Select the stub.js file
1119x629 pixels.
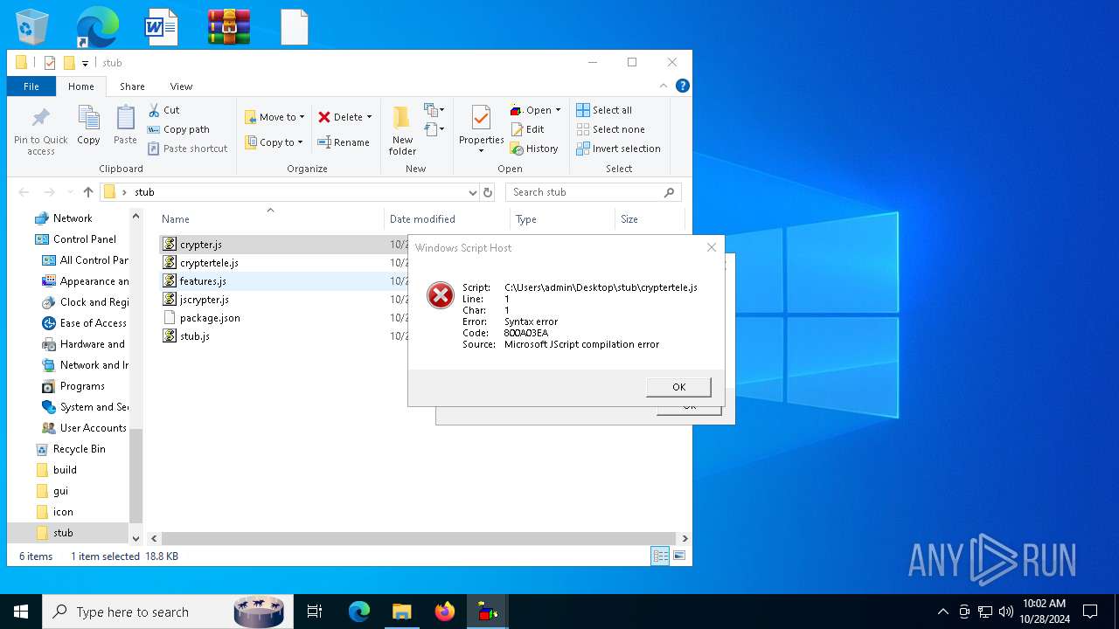pyautogui.click(x=194, y=336)
